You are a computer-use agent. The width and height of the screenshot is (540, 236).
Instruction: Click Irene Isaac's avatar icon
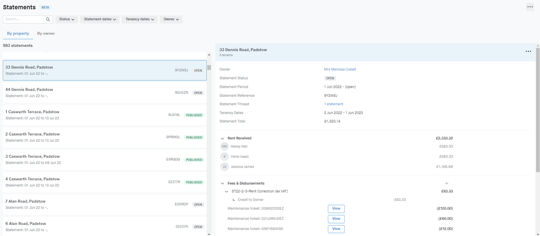click(x=224, y=157)
